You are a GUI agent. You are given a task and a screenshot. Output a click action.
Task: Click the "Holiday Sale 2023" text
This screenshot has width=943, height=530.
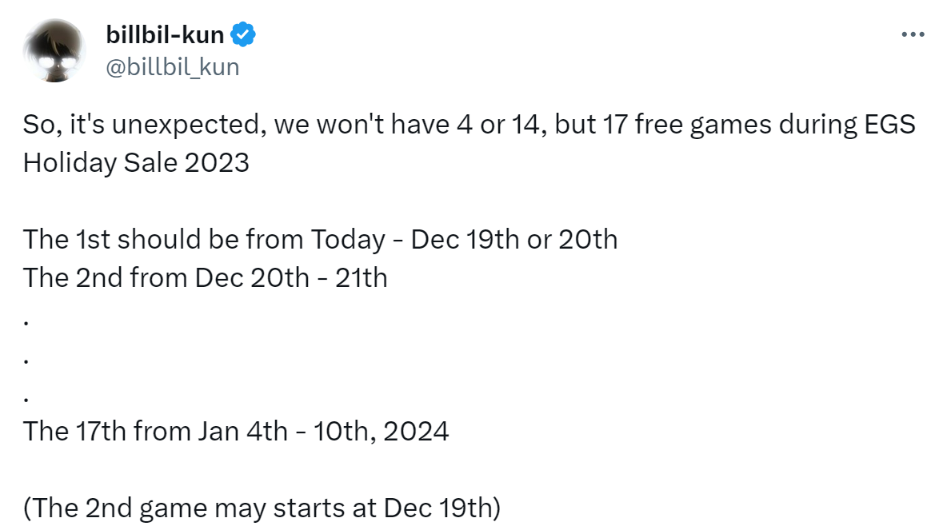[136, 162]
